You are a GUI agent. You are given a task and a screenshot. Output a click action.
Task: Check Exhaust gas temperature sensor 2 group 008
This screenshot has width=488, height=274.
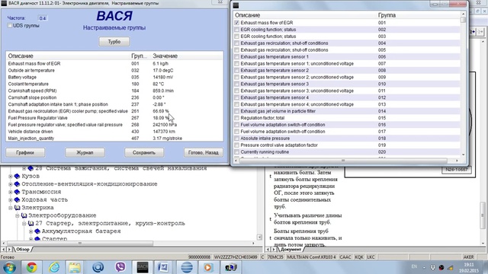coord(237,71)
